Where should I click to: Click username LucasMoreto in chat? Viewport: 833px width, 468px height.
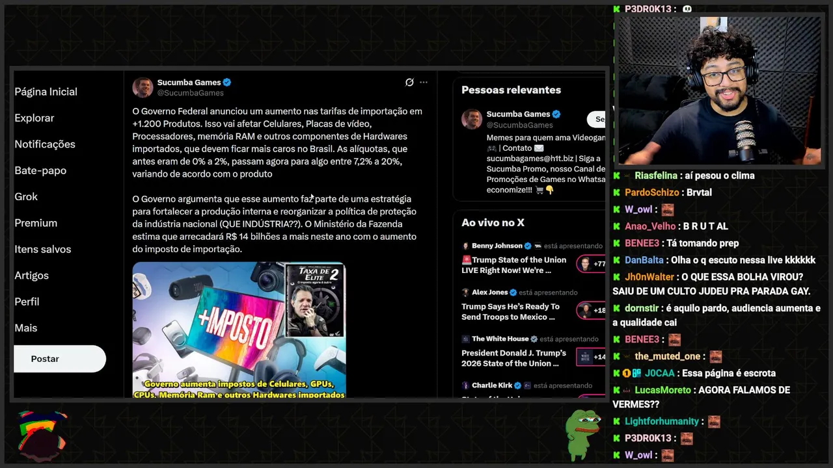pyautogui.click(x=662, y=390)
